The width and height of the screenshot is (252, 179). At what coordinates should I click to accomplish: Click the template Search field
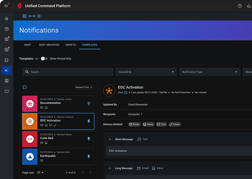[x=67, y=72]
